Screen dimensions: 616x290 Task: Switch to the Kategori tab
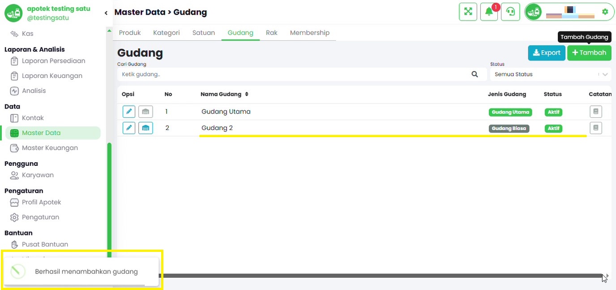[167, 33]
